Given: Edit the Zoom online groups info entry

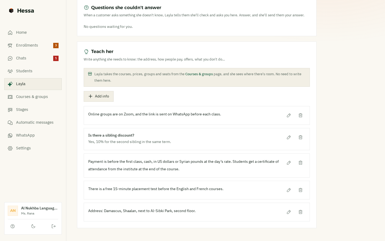Looking at the screenshot, I should pyautogui.click(x=289, y=115).
